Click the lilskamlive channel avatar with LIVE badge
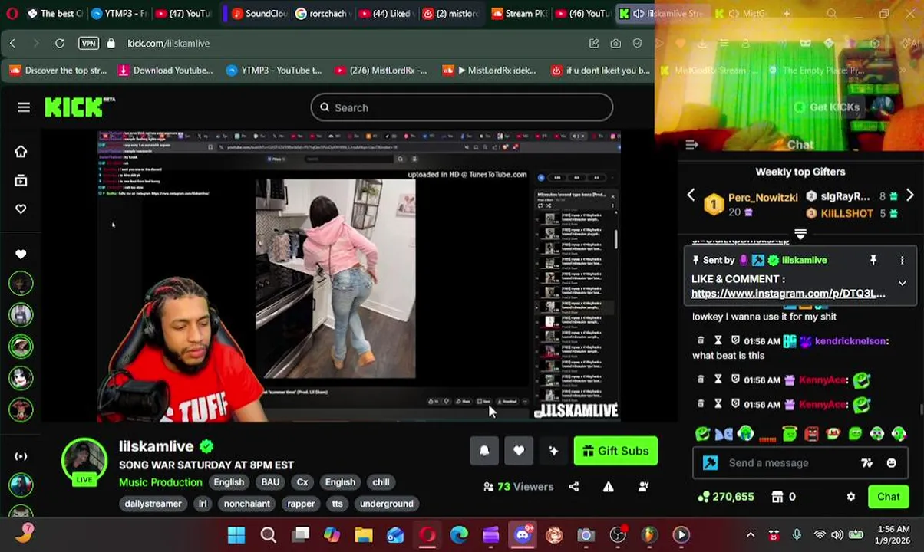Screen dimensions: 924x552 click(x=84, y=462)
